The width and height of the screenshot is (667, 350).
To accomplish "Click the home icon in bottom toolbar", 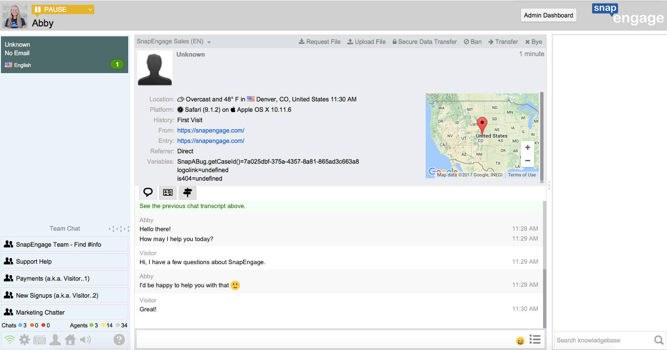I will tap(70, 340).
